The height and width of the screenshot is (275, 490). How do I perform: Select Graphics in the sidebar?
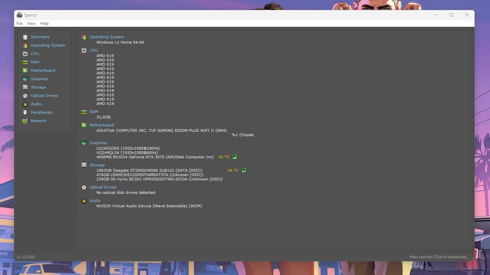(x=39, y=79)
